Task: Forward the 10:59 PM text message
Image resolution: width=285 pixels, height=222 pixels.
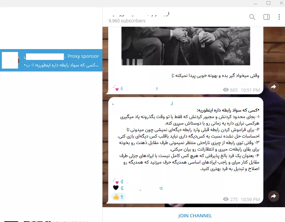Action: tap(273, 196)
